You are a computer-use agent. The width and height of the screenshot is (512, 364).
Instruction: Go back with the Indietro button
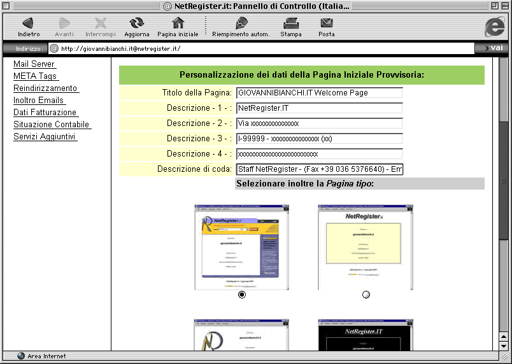tap(29, 27)
